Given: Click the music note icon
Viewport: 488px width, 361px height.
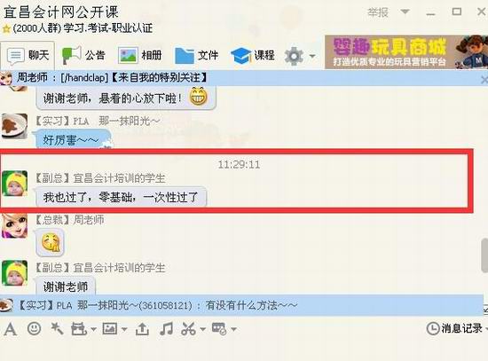Looking at the screenshot, I should (x=166, y=329).
